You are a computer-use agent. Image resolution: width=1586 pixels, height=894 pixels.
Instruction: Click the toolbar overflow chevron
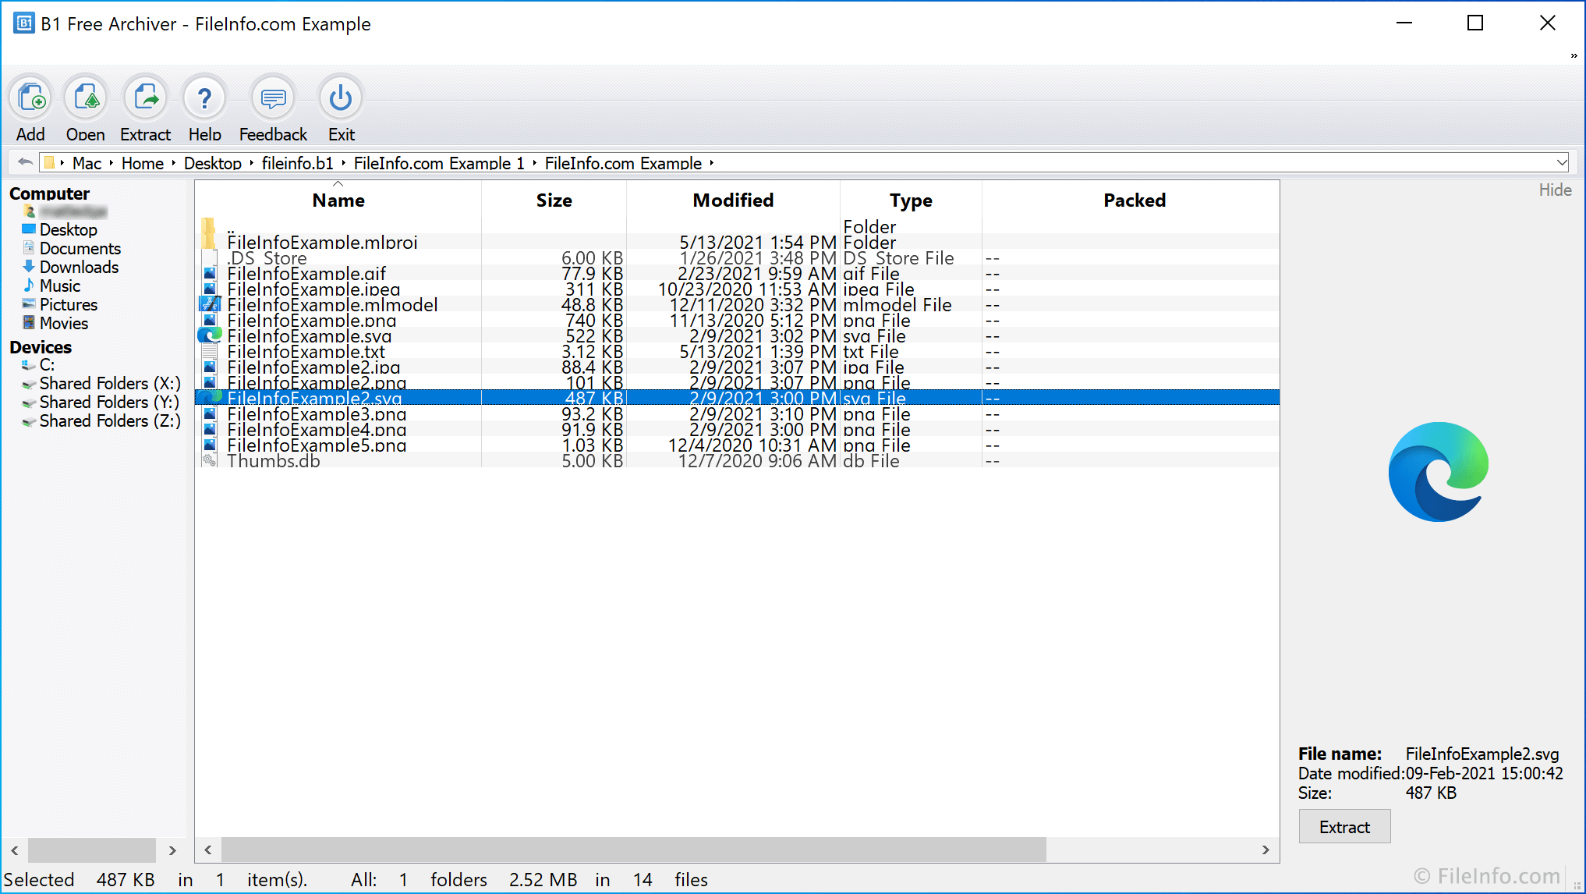(1574, 55)
